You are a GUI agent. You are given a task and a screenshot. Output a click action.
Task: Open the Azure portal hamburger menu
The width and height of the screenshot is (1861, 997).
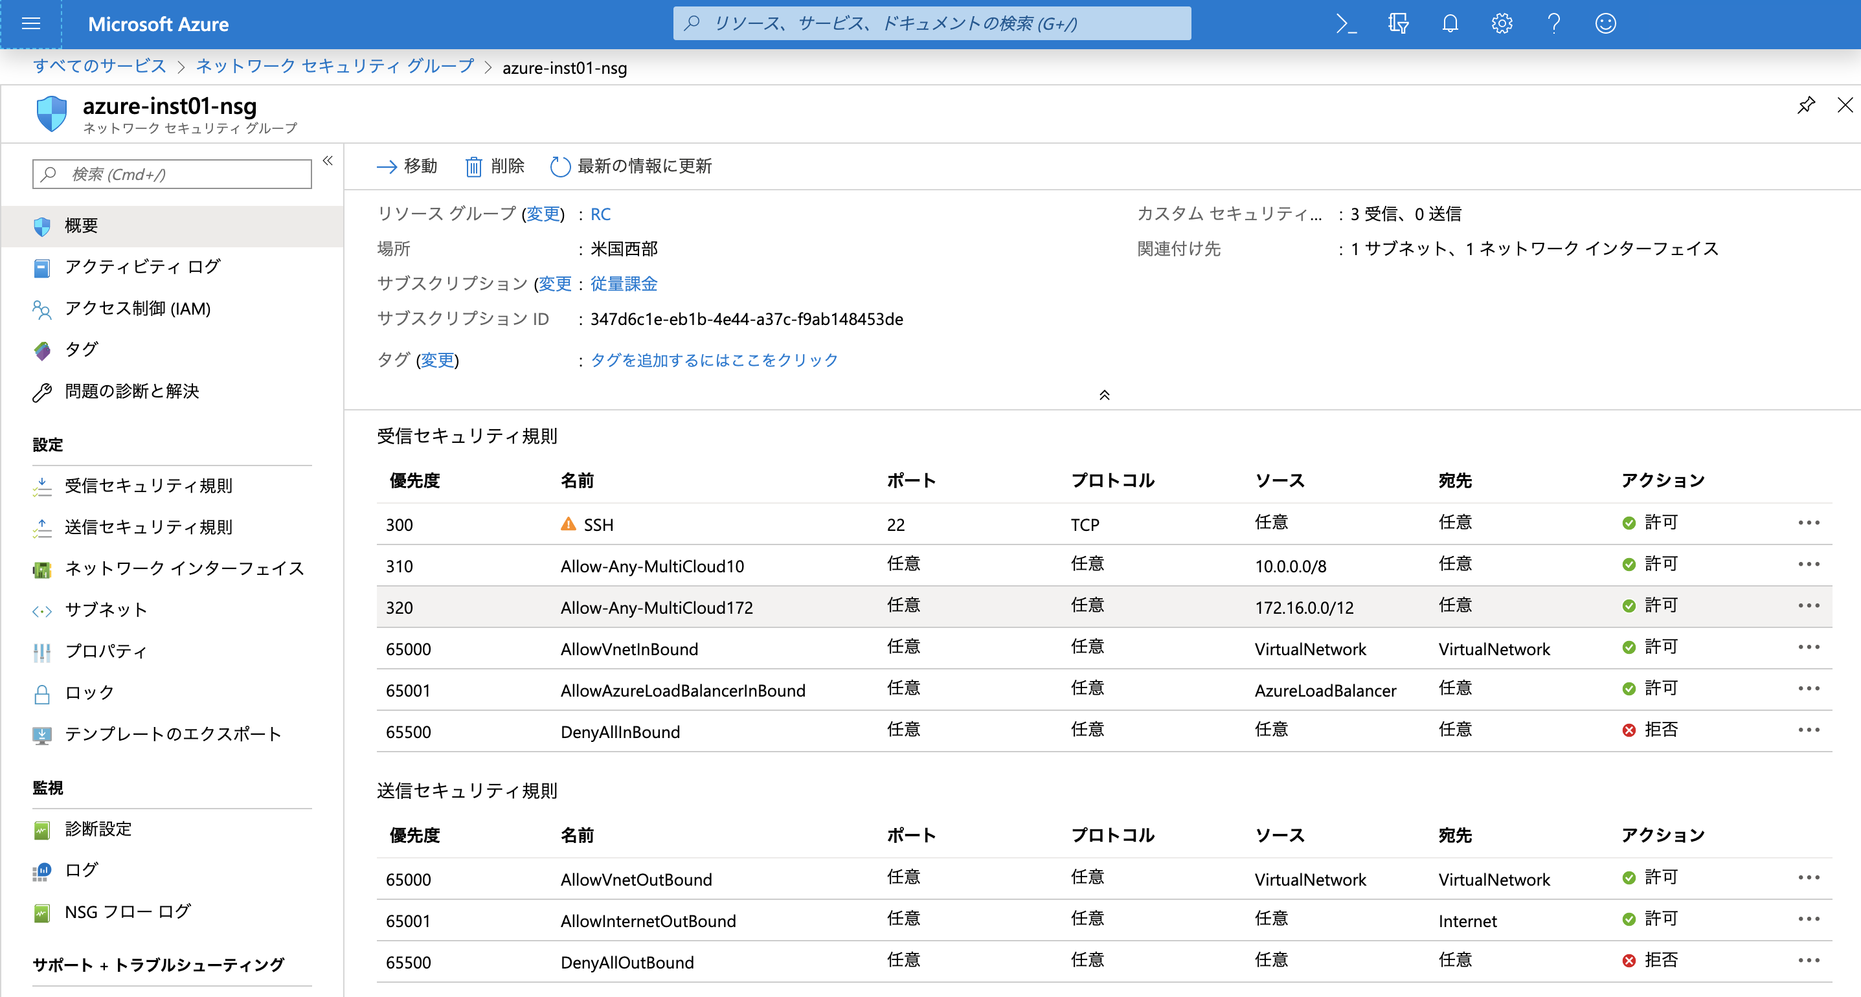coord(31,24)
